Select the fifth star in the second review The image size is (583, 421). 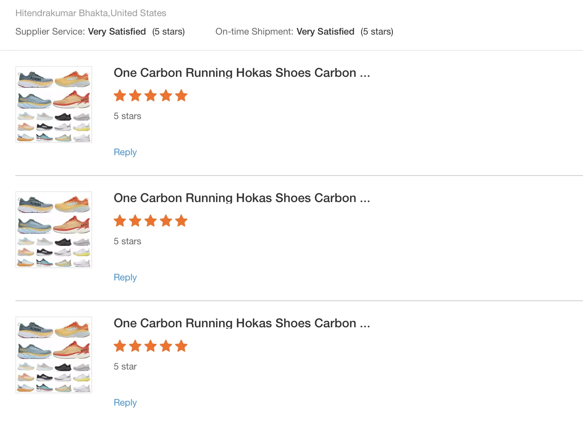click(x=181, y=221)
